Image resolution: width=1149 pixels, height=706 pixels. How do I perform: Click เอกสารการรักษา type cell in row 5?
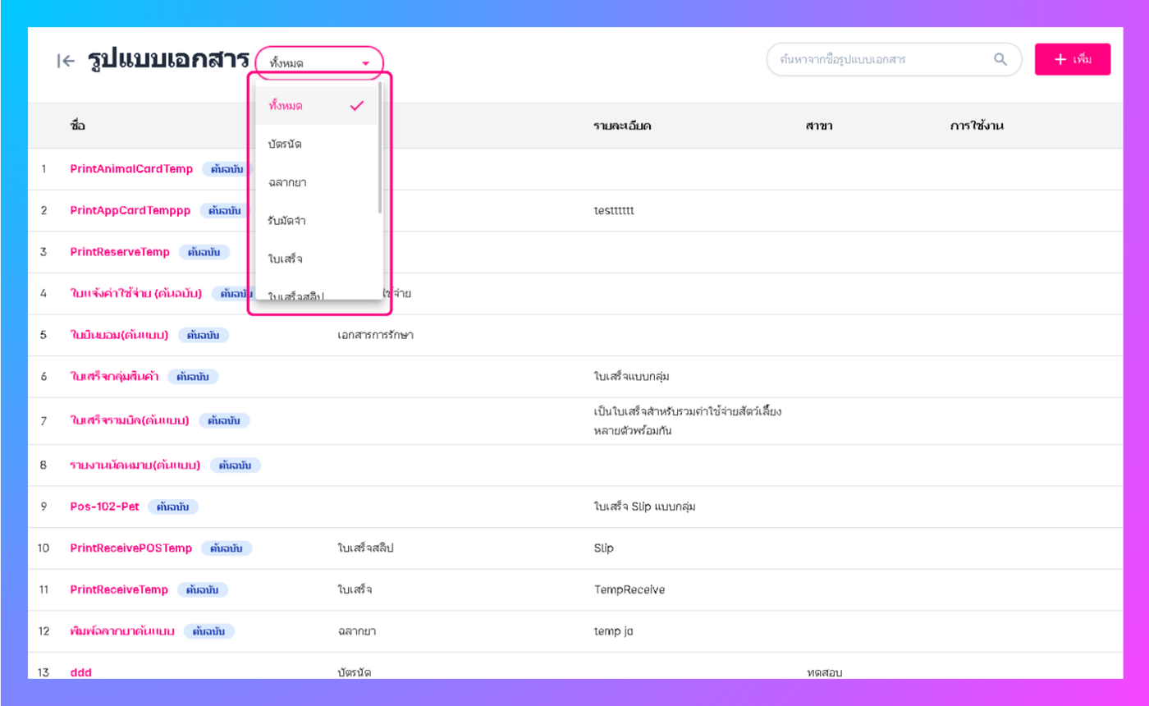click(375, 335)
